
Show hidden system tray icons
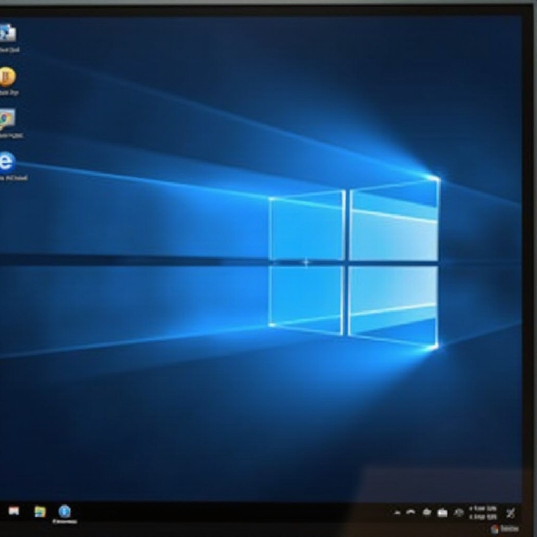point(398,513)
